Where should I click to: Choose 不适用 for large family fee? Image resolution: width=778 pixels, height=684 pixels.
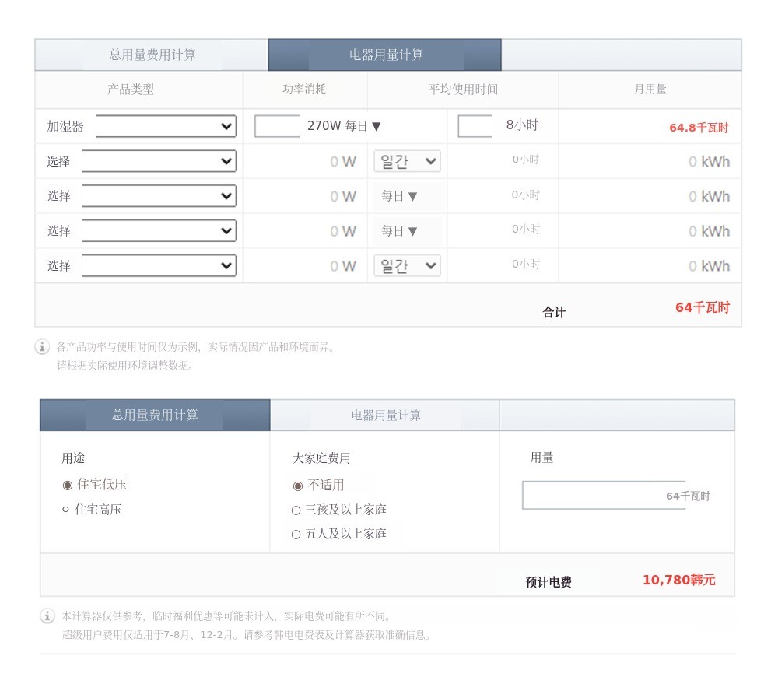pos(298,486)
